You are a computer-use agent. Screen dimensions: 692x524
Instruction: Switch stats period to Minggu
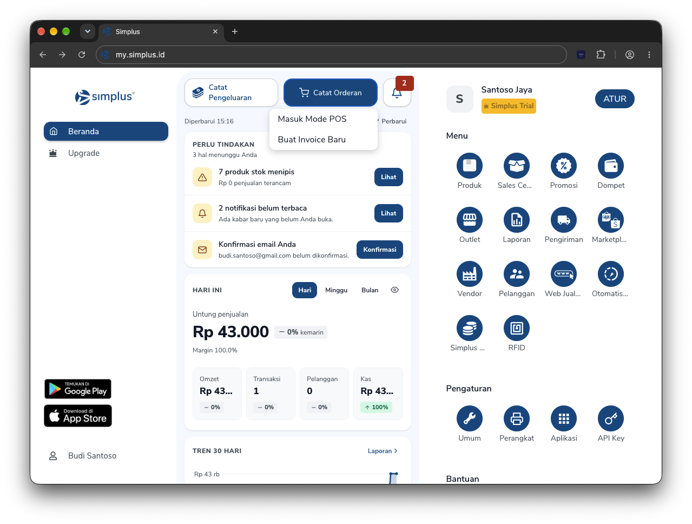point(336,290)
